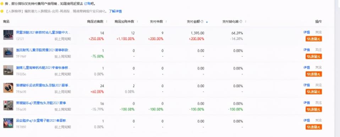Click details link for row with 24 visitors
The height and width of the screenshot is (137, 340).
[307, 85]
